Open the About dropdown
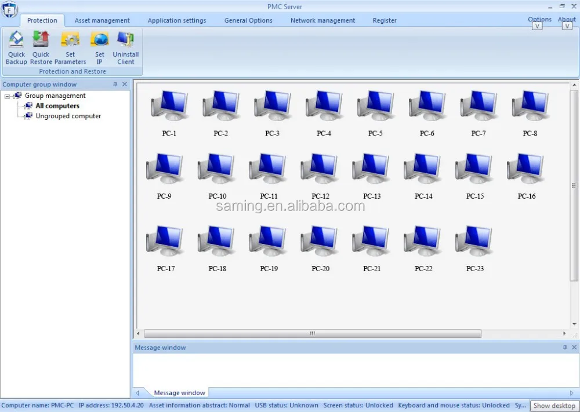This screenshot has width=580, height=412. click(x=567, y=20)
